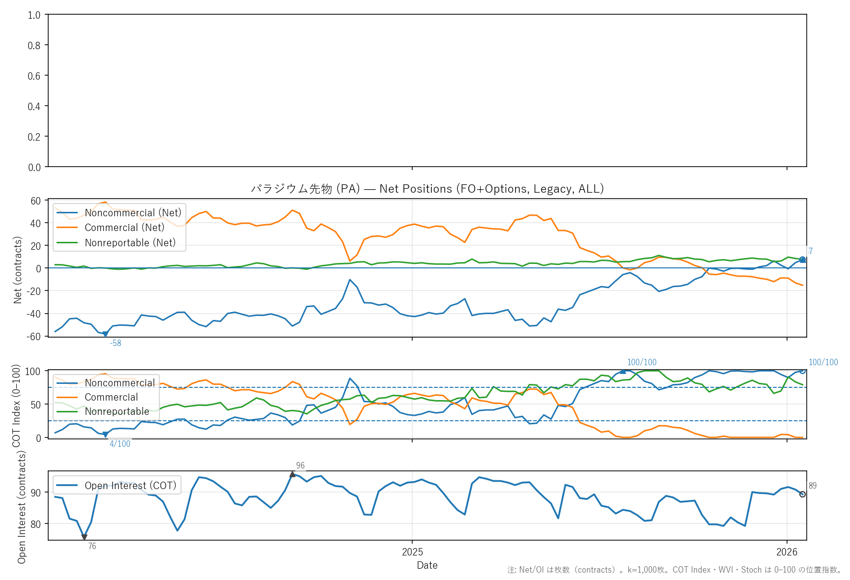Click the latest Noncommercial net position end marker

tap(802, 260)
